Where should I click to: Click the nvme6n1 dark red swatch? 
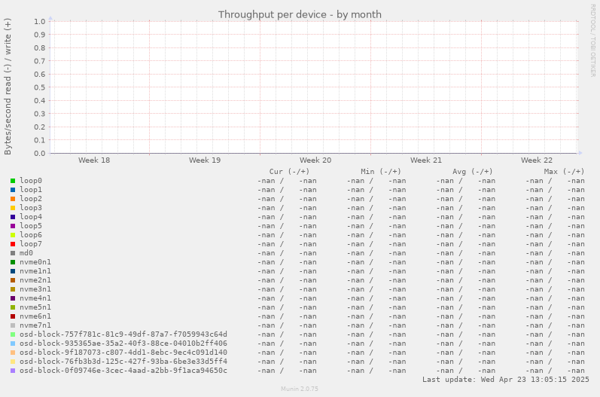click(x=13, y=316)
